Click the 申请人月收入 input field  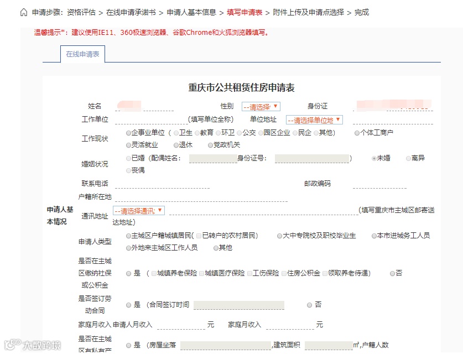[x=181, y=325]
